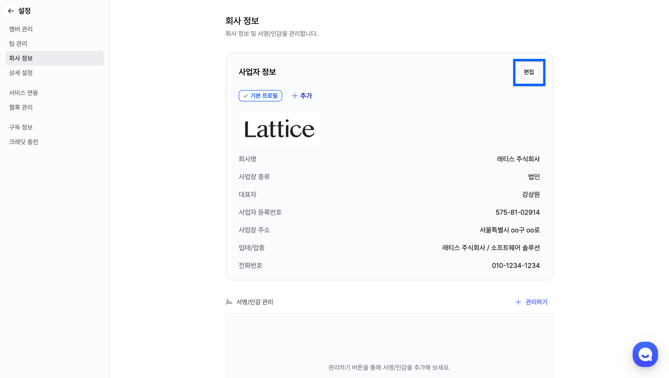Click the 사업자 등록번호 field label

coord(260,212)
